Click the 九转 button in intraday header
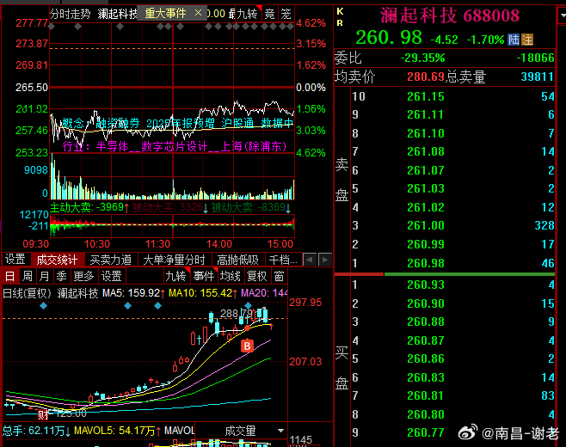Screen dimensions: 566x447 click(x=248, y=14)
